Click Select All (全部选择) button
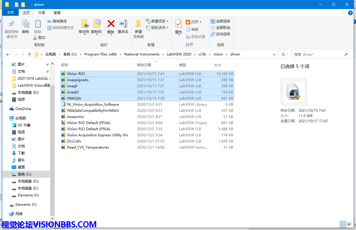The width and height of the screenshot is (356, 230). point(220,21)
